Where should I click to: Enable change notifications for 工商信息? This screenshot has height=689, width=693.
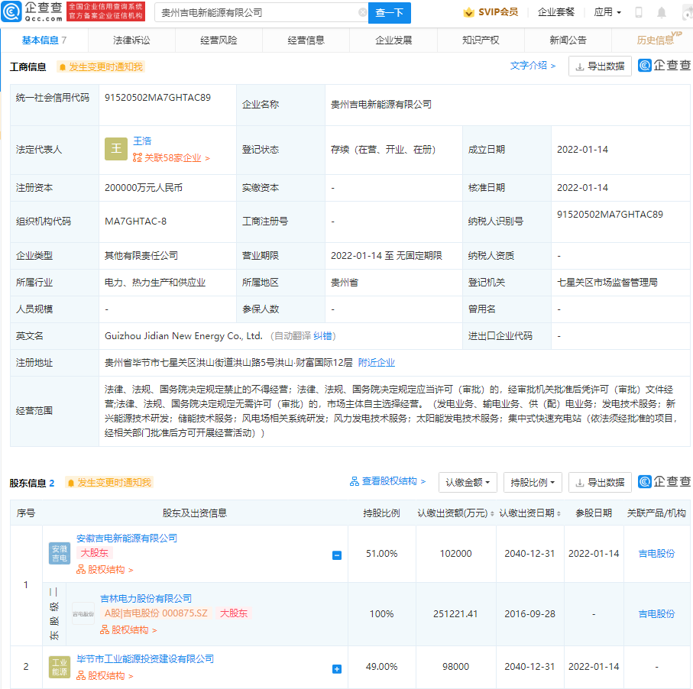click(101, 66)
